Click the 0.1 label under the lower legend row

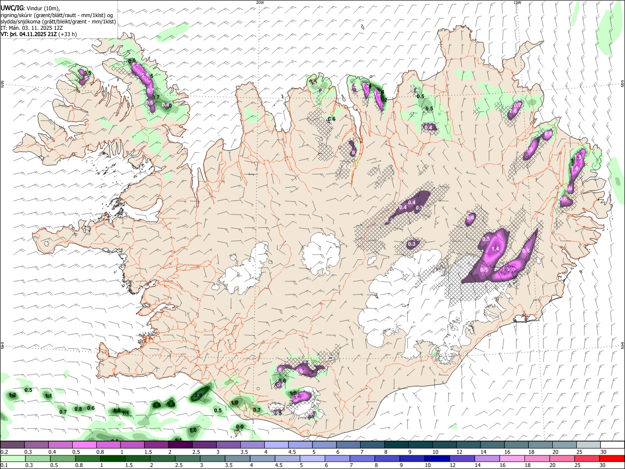4,466
